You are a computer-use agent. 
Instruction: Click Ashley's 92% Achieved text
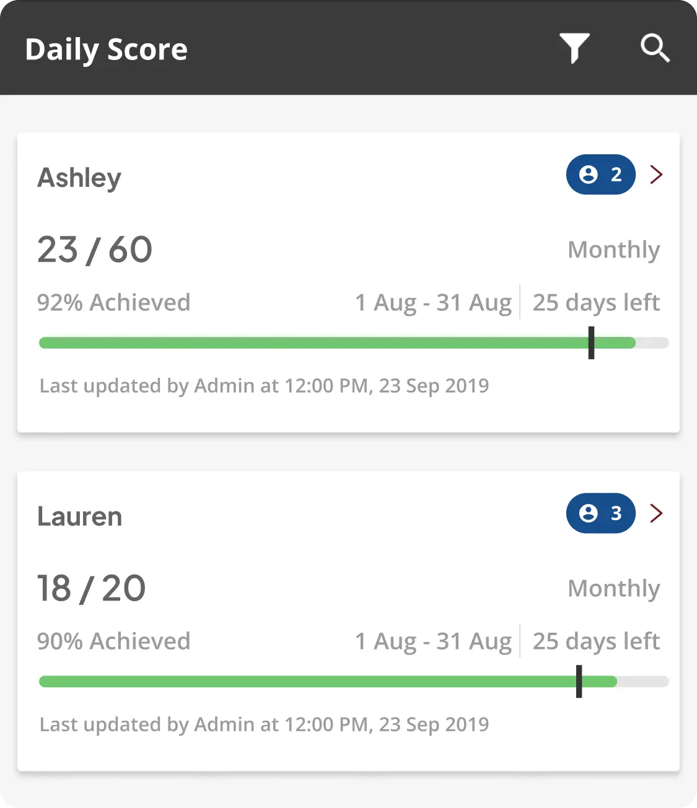point(113,303)
